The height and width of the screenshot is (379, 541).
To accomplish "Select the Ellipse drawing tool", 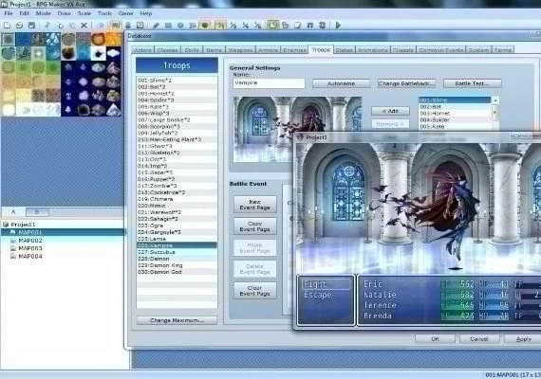I will point(180,26).
